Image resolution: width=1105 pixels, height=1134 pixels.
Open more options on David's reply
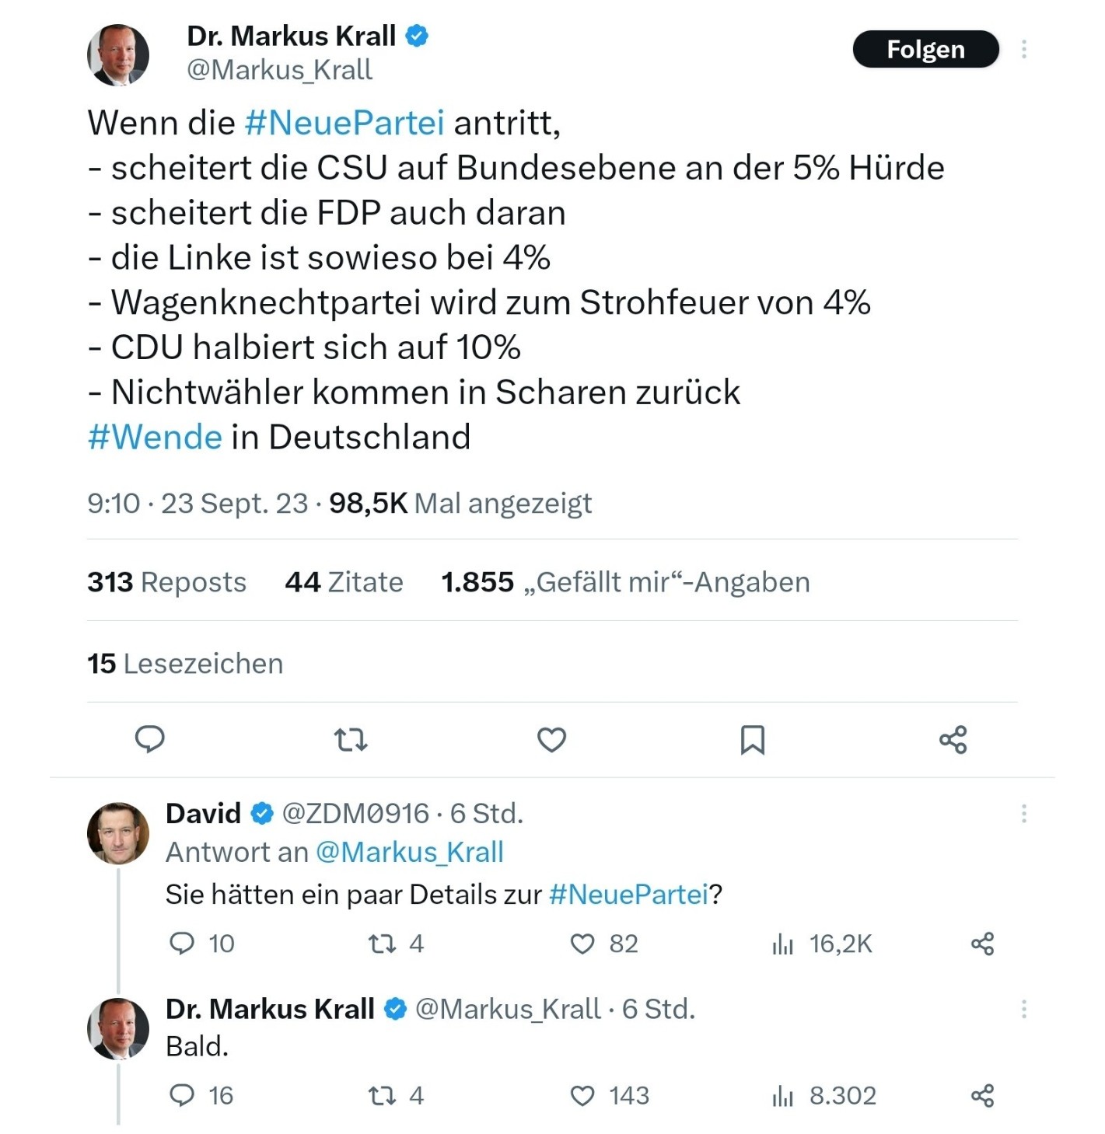click(1024, 814)
